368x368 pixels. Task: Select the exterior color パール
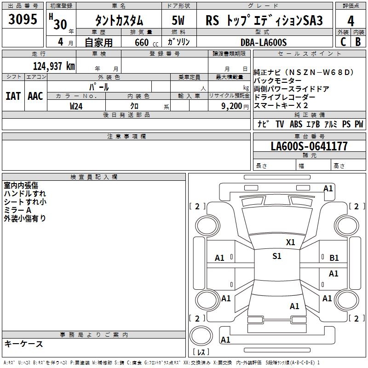99,87
